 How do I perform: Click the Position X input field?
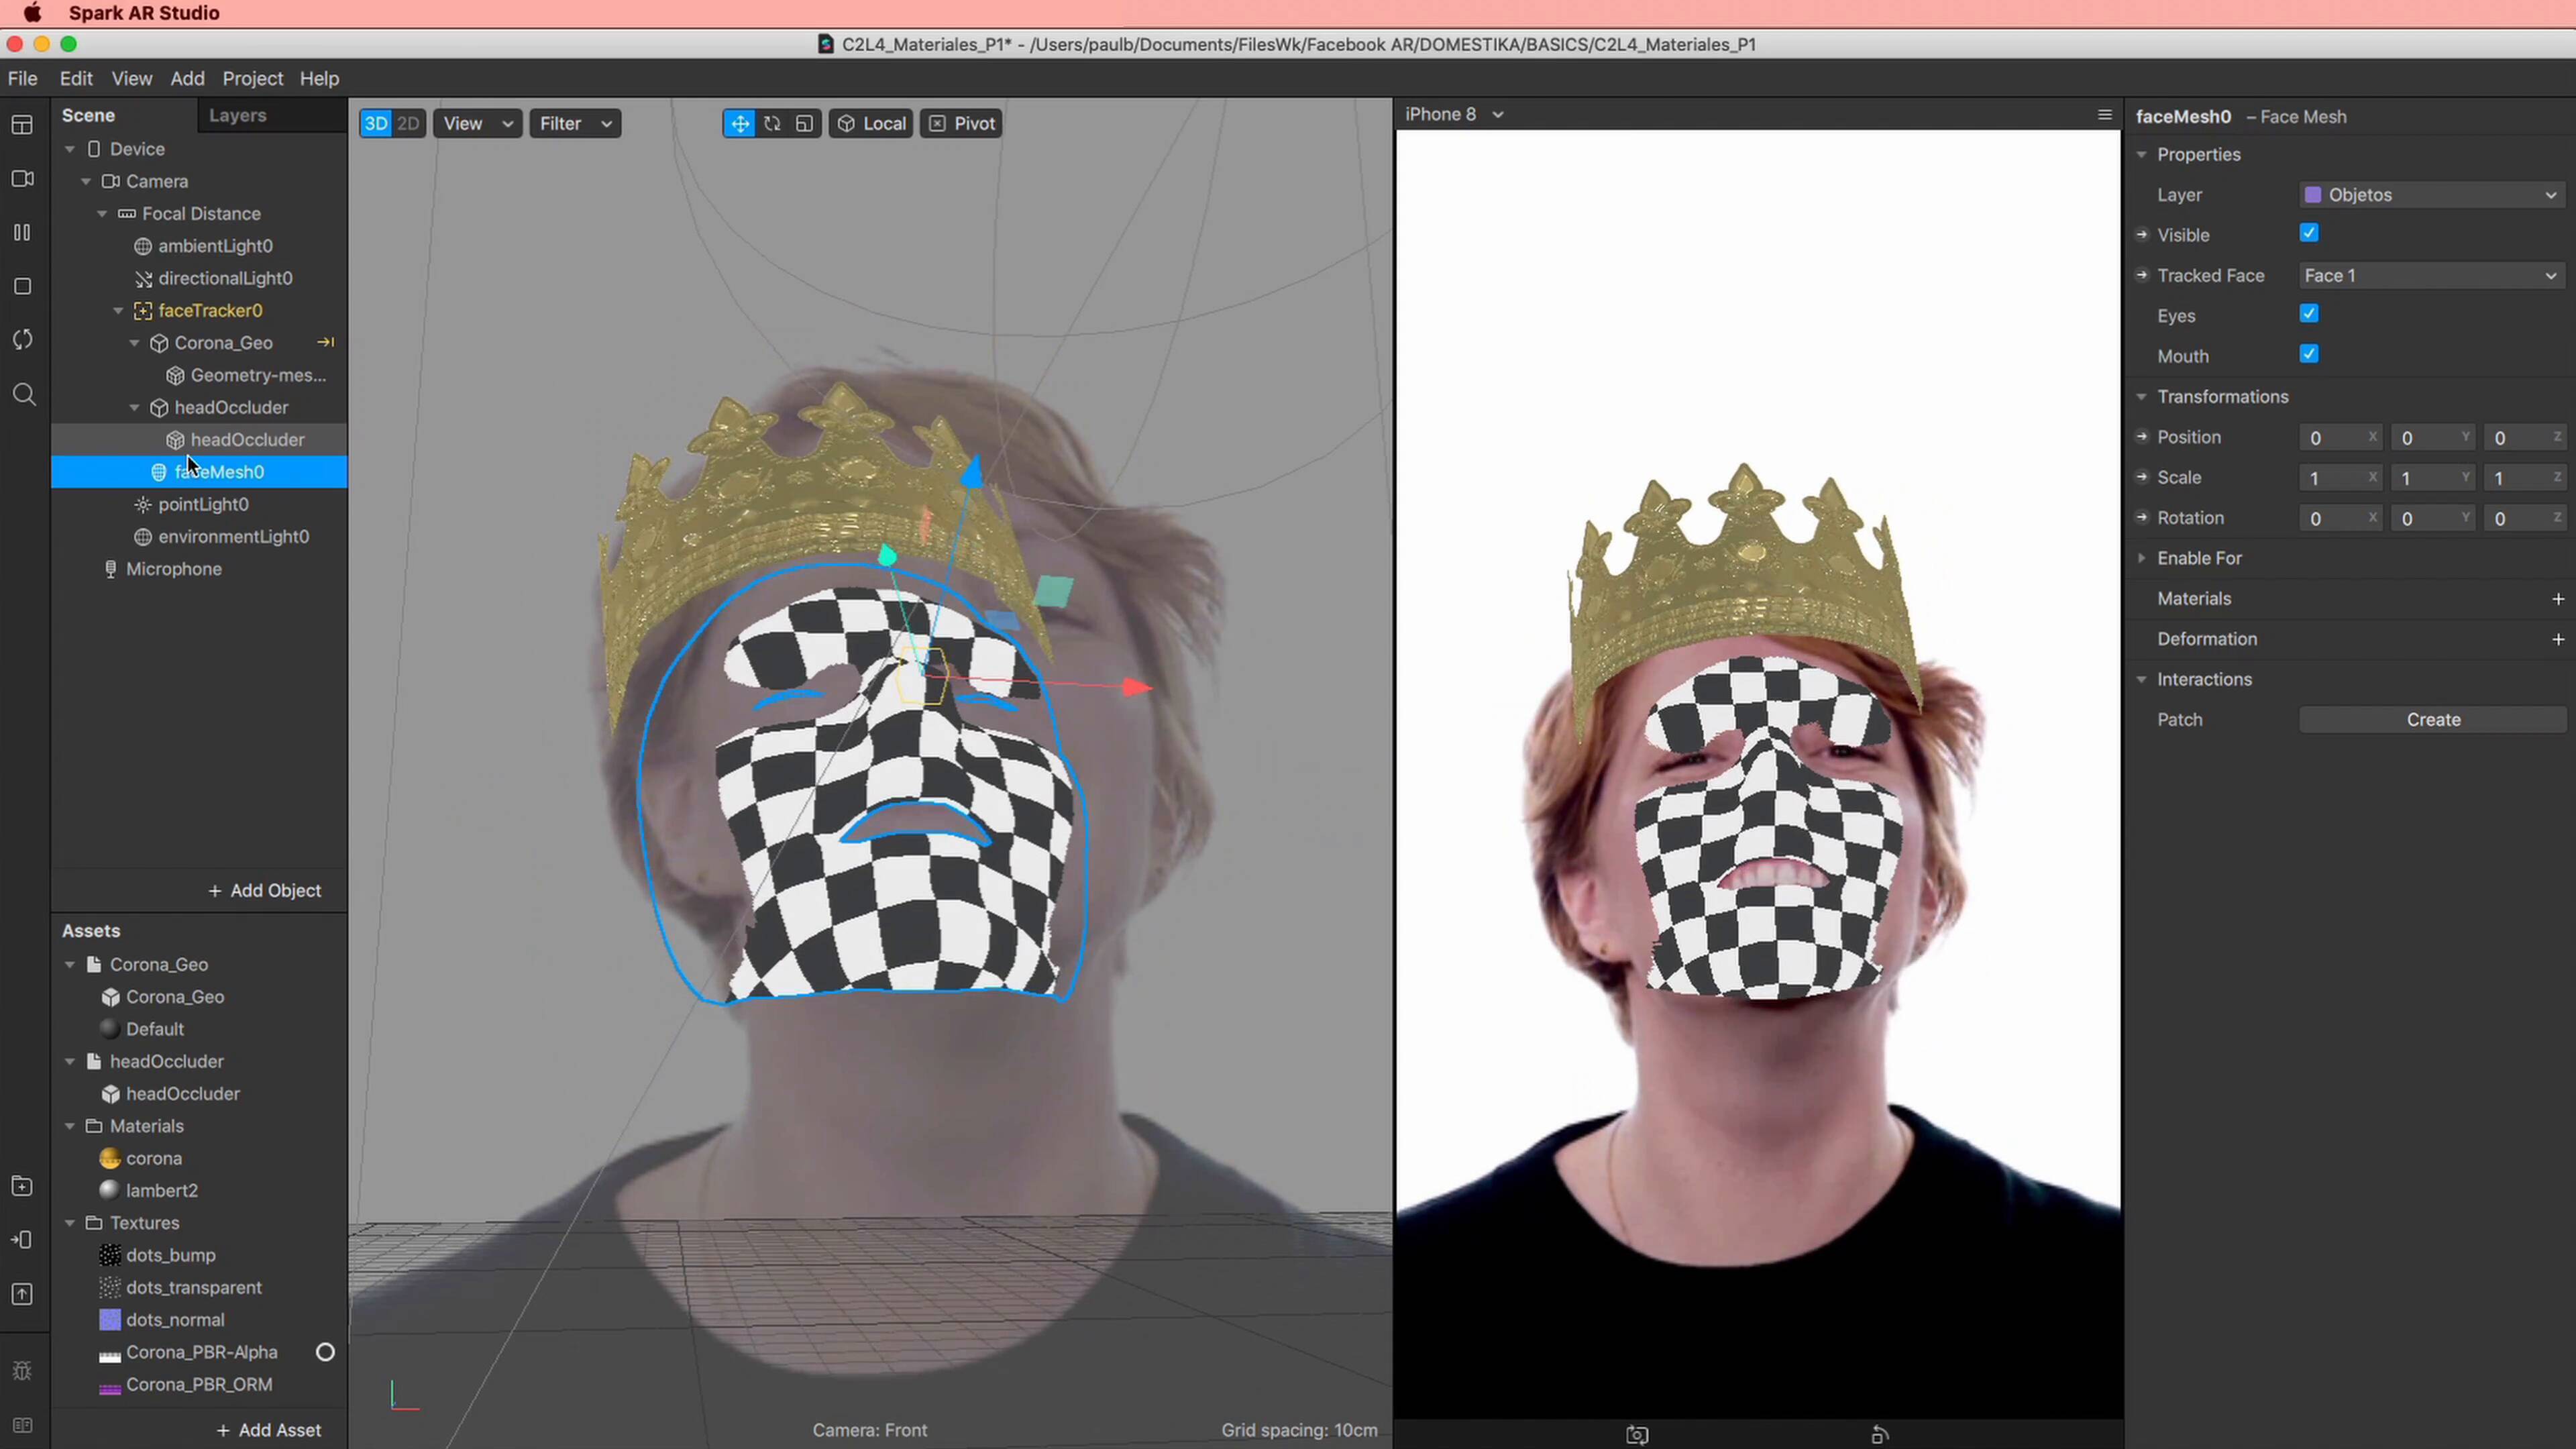tap(2341, 438)
